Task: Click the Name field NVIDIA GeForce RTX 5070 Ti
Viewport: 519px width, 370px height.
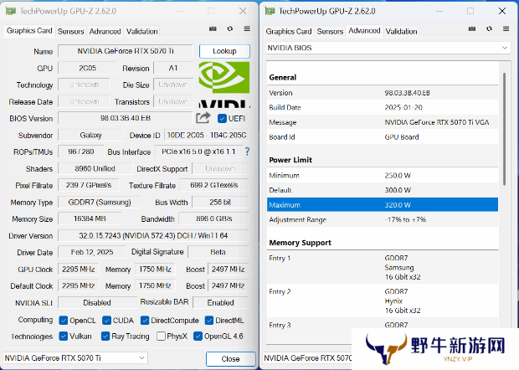Action: point(125,51)
